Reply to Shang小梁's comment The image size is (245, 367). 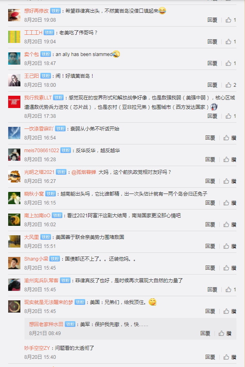[x=210, y=268]
